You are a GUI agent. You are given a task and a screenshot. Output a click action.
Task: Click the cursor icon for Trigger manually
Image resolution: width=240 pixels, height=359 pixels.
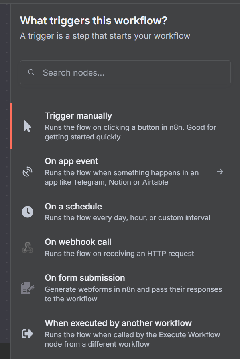(x=27, y=127)
